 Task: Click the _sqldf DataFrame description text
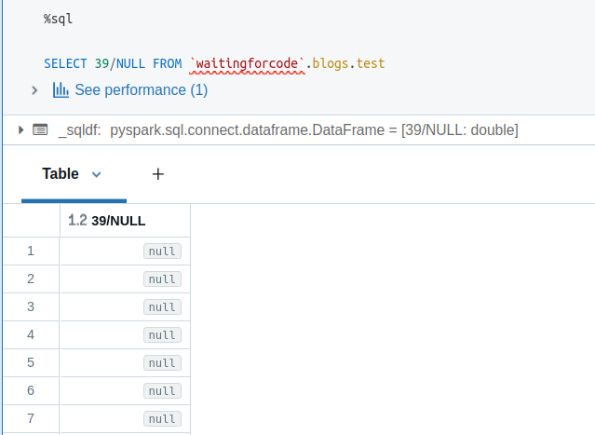point(289,129)
